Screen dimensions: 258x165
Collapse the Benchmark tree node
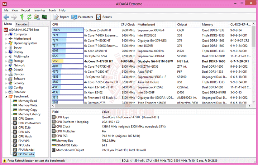pyautogui.click(x=6, y=97)
